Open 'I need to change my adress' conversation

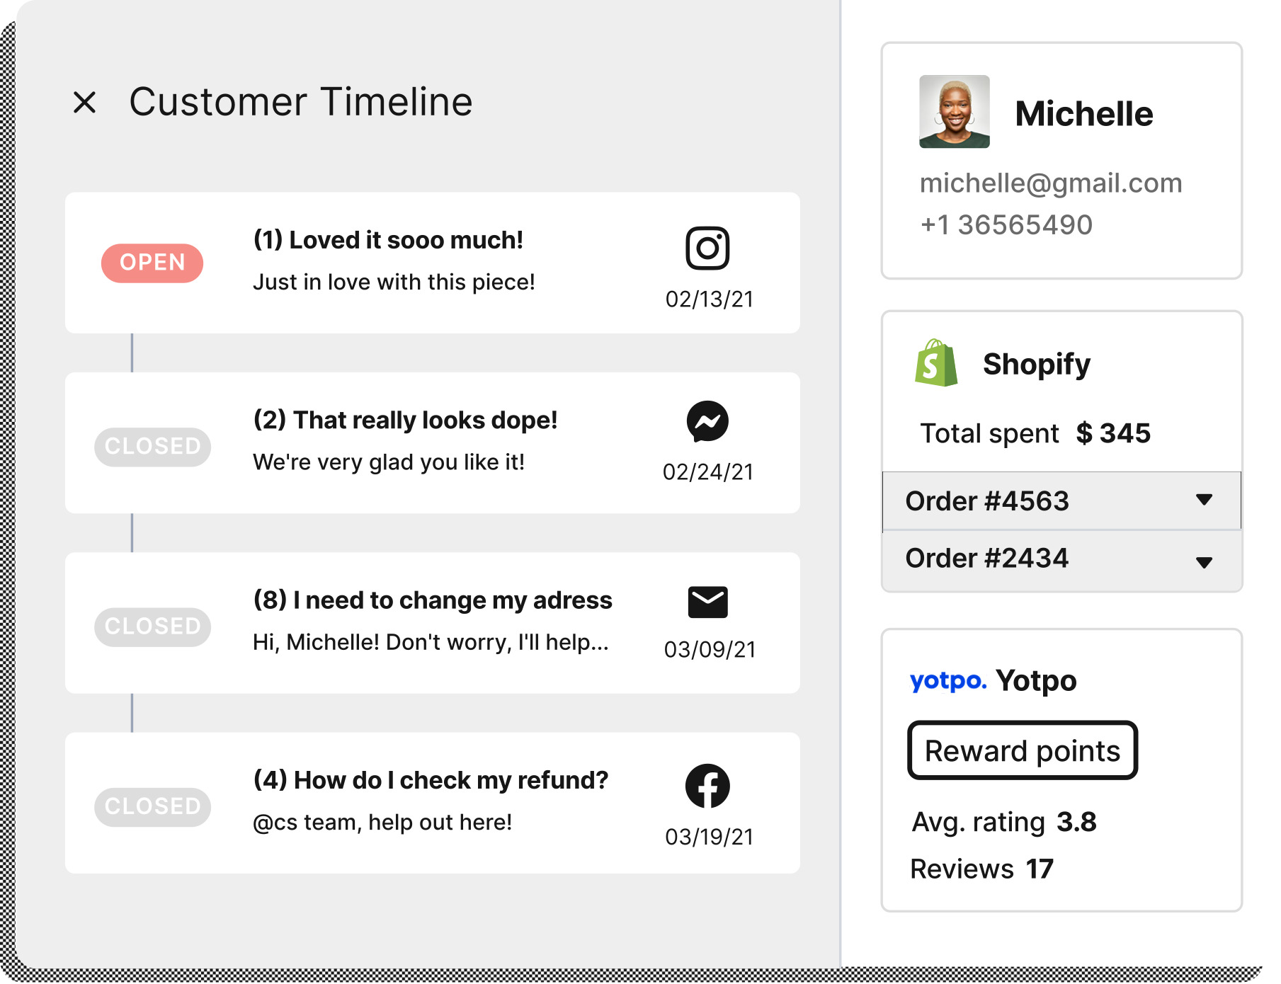(432, 600)
